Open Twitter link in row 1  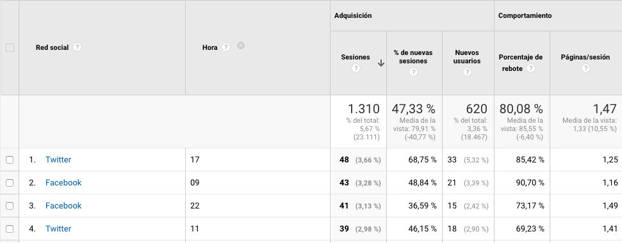click(x=58, y=159)
